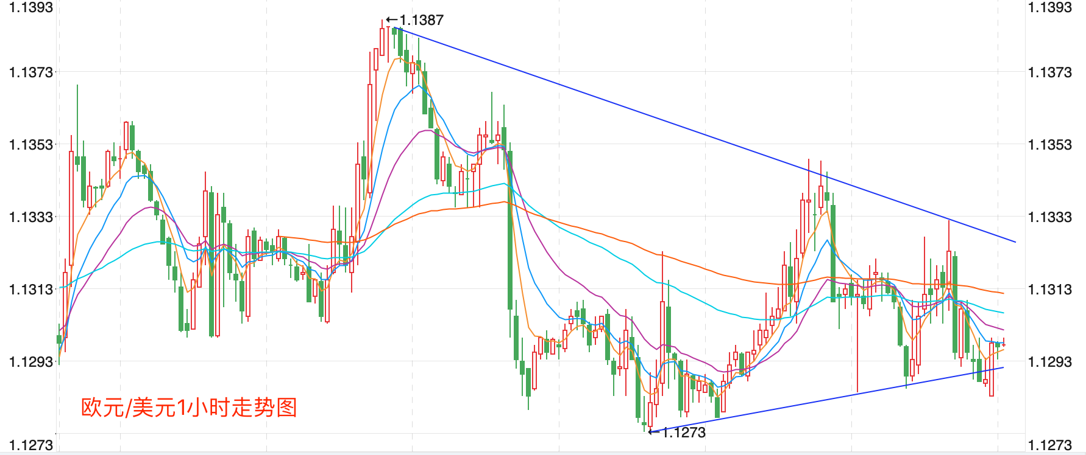Pick the 1.1333 right price axis label
Image resolution: width=1086 pixels, height=455 pixels.
[1049, 217]
